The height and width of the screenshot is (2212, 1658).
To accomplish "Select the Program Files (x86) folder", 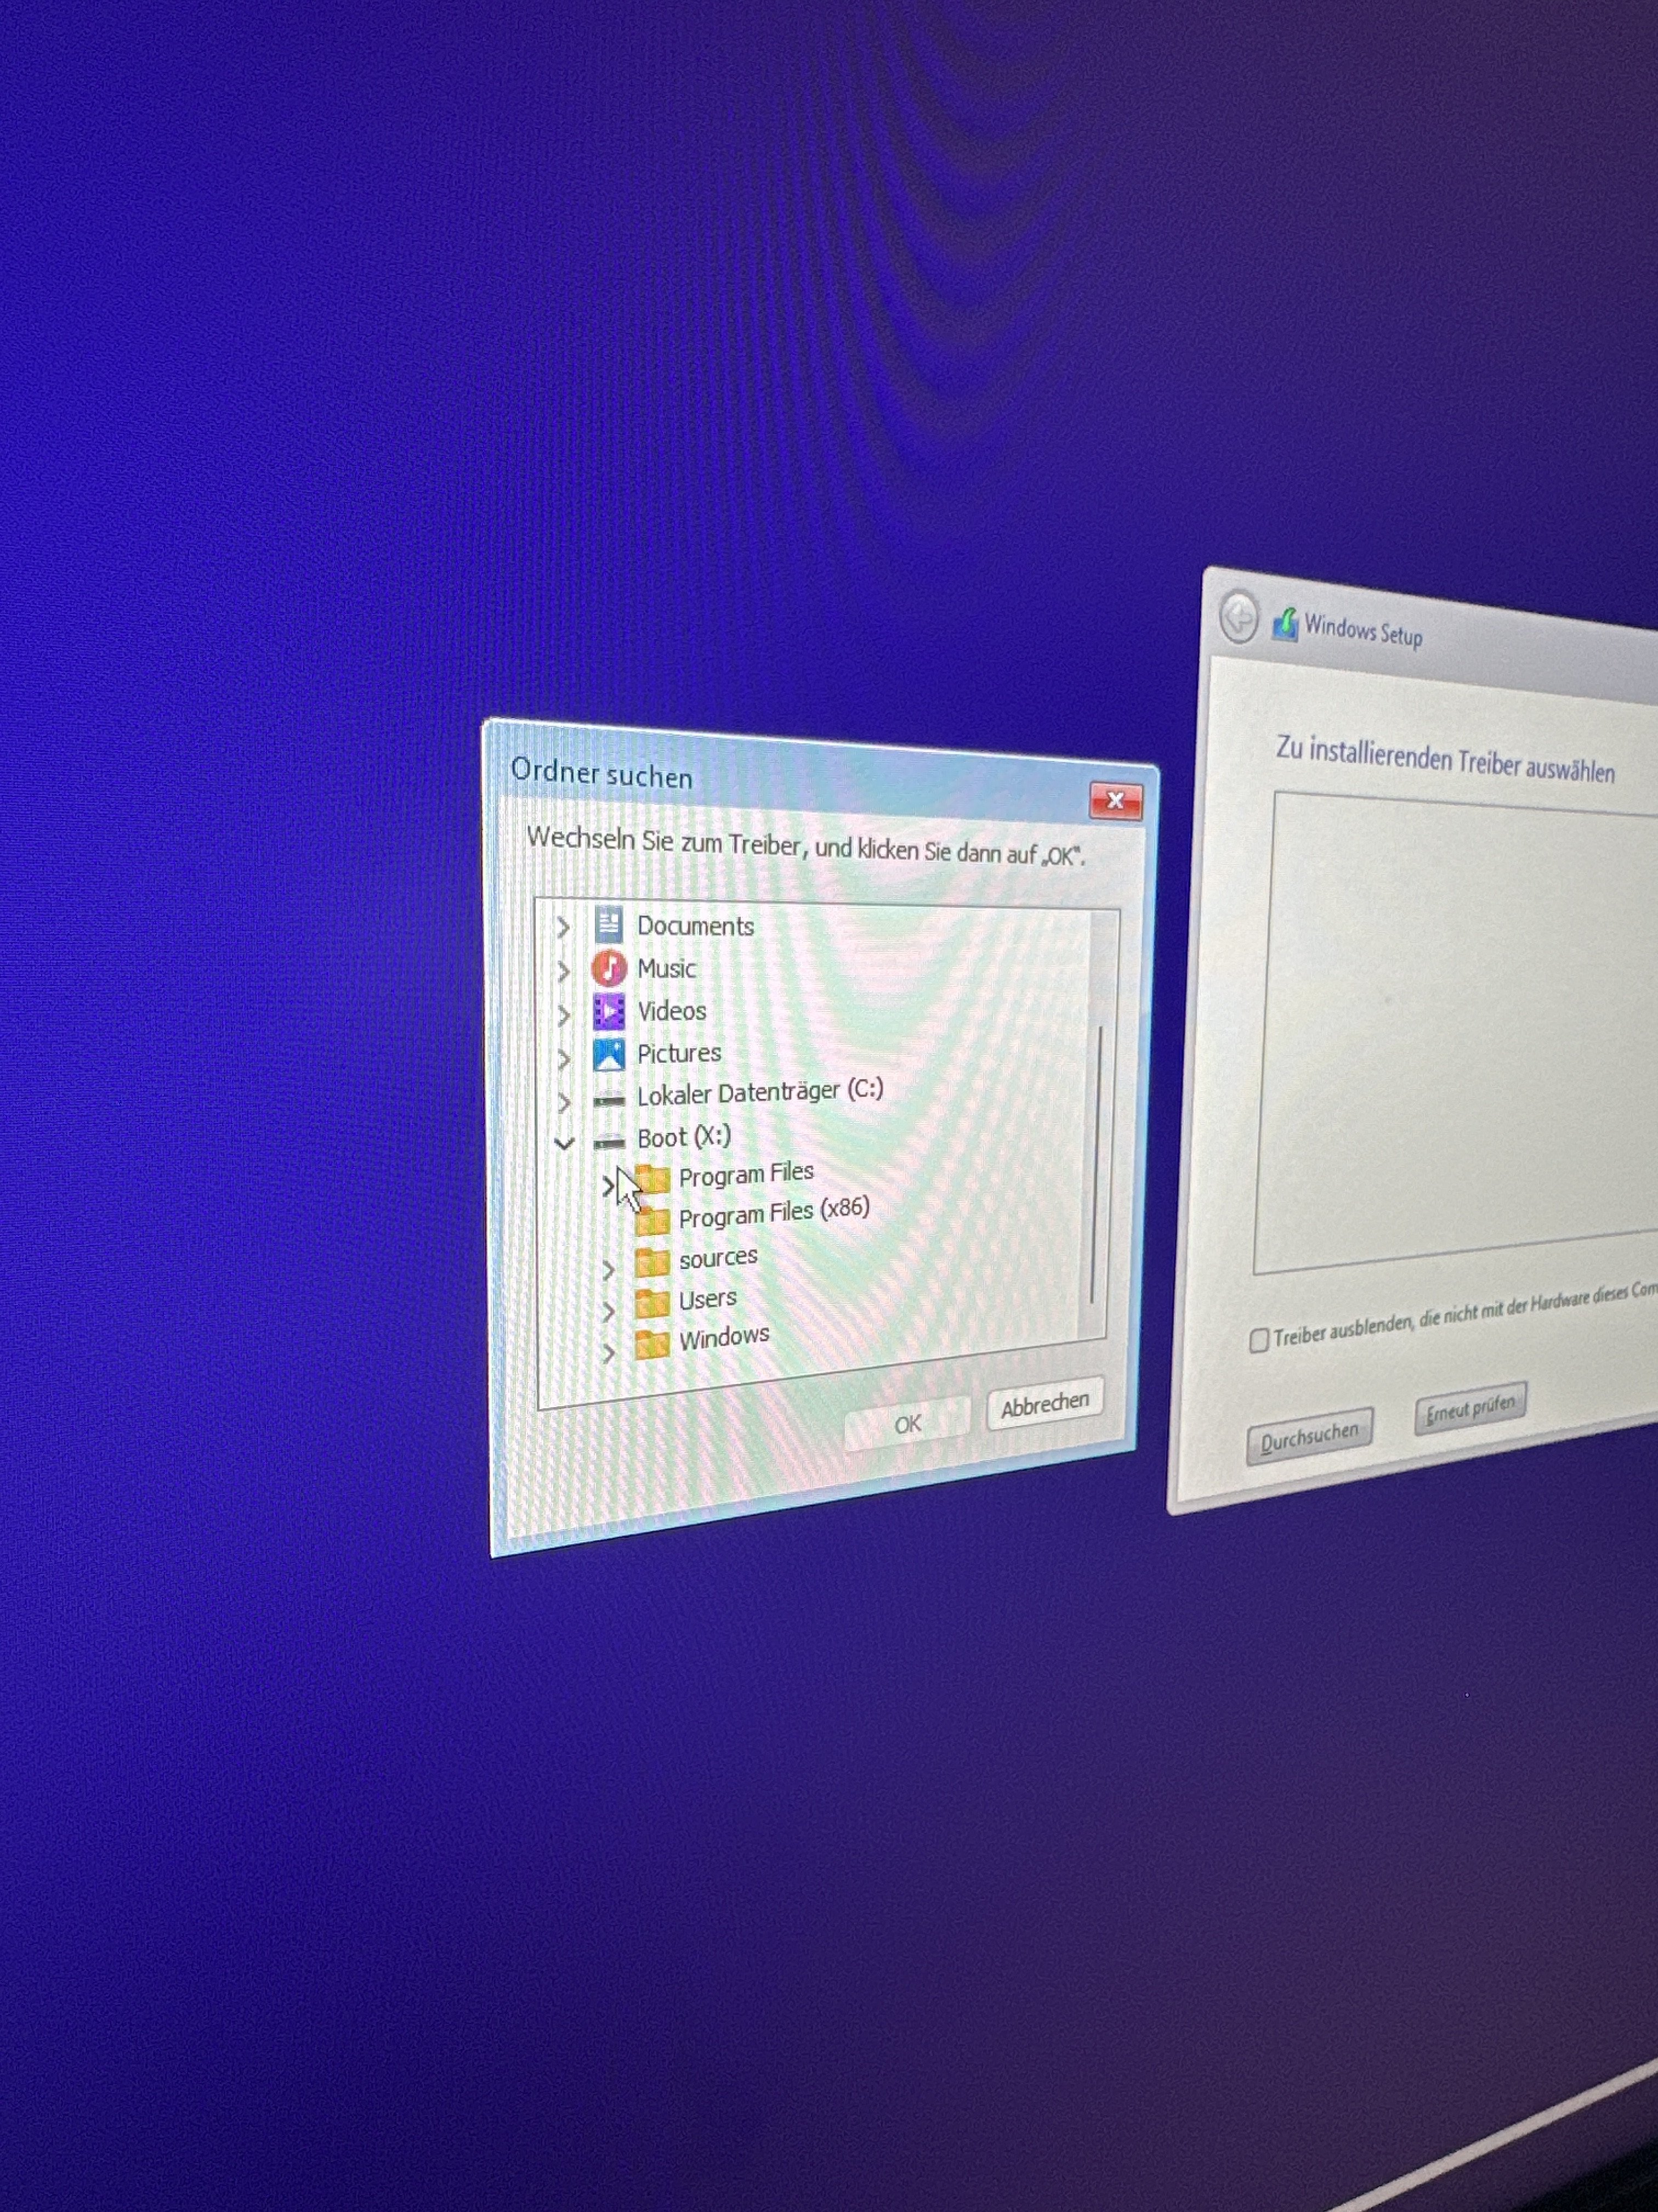I will pos(773,1213).
